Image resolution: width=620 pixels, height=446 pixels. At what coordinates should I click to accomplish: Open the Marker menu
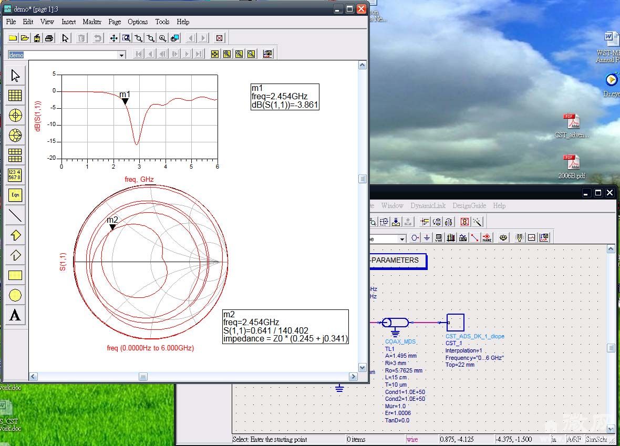coord(92,22)
